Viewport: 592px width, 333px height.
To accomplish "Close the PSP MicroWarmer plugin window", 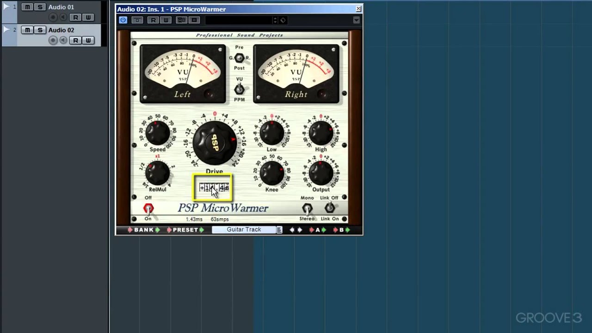I will pyautogui.click(x=358, y=9).
